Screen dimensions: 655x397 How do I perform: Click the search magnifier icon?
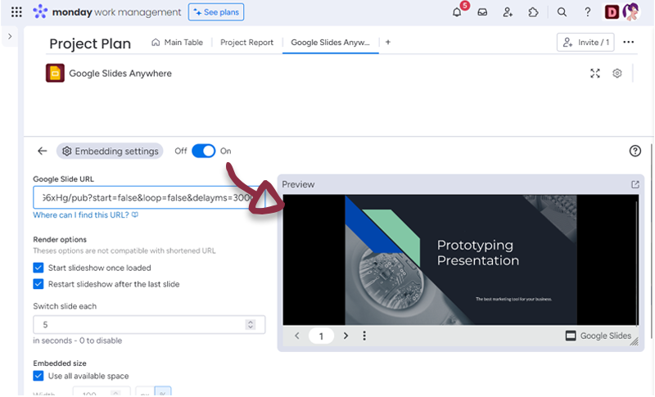click(x=562, y=12)
